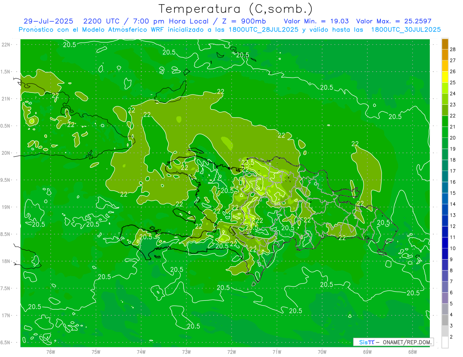463x357 pixels.
Task: Click the number 19 on the color scale
Action: pyautogui.click(x=453, y=149)
